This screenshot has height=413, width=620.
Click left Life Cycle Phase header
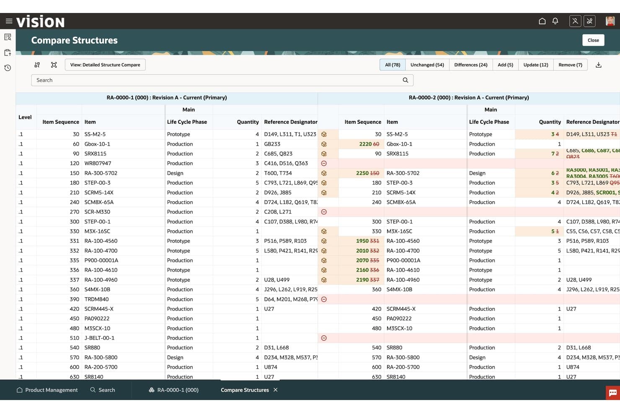pos(187,122)
